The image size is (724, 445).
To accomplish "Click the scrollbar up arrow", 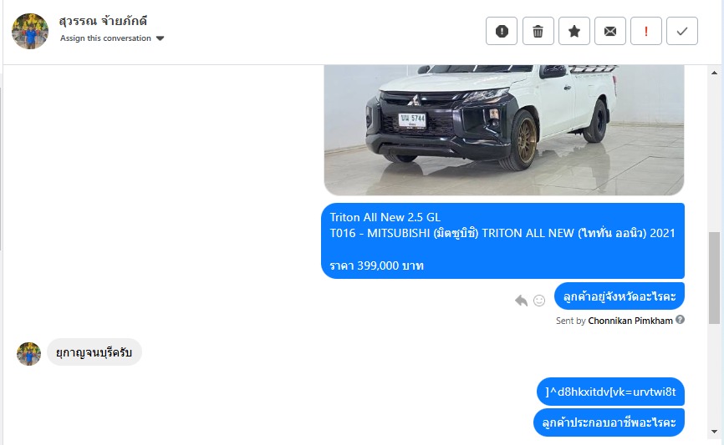I will pyautogui.click(x=714, y=73).
